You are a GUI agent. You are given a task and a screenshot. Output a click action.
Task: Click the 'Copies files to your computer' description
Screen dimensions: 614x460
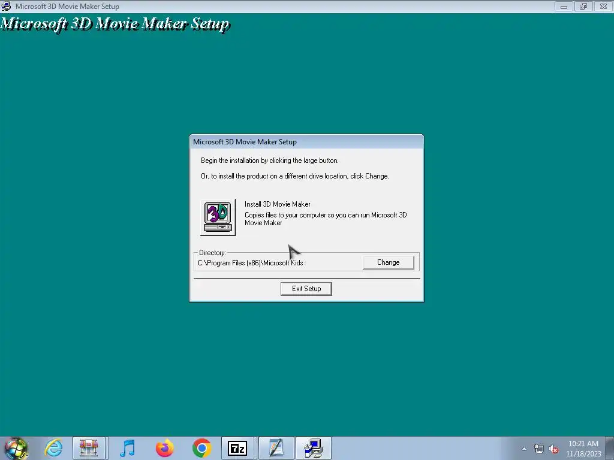click(326, 219)
